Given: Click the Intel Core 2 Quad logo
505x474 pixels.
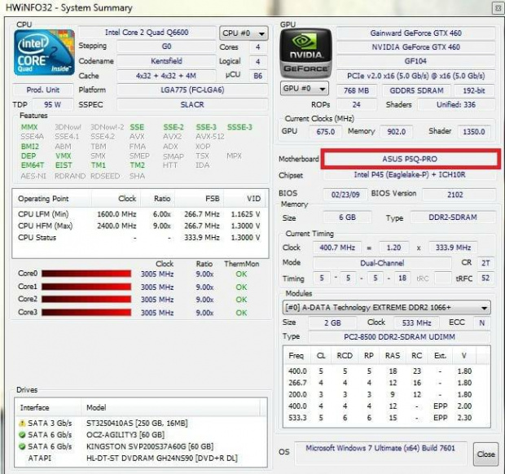Looking at the screenshot, I should point(44,52).
